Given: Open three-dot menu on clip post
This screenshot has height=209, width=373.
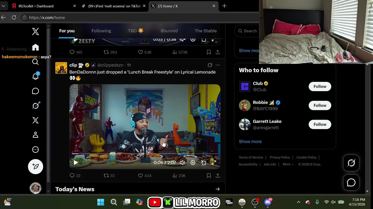Looking at the screenshot, I should click(218, 65).
